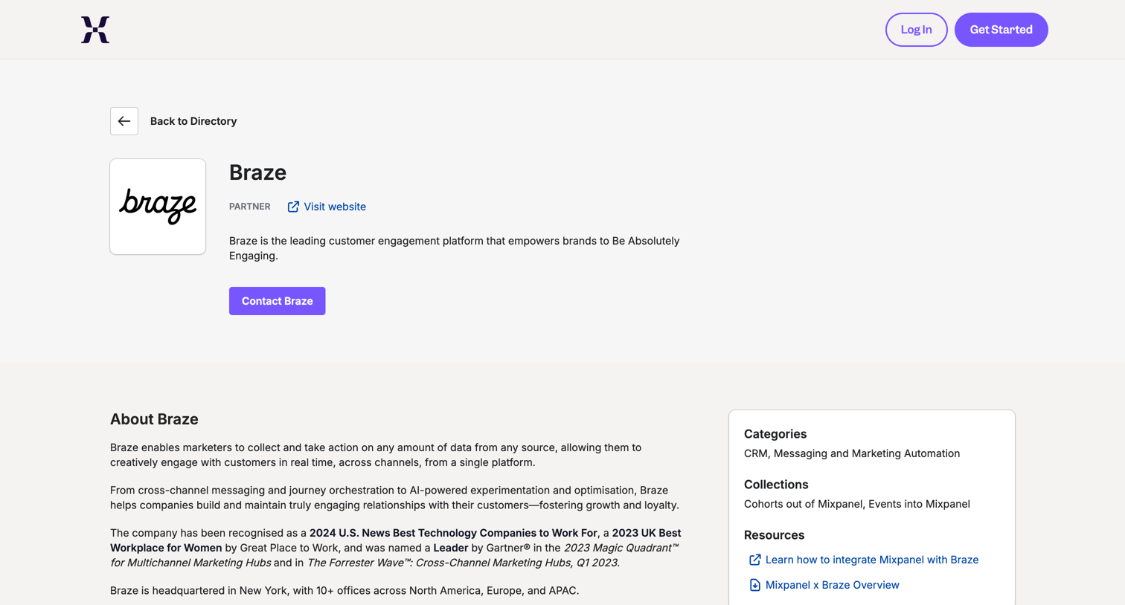
Task: Click the About Braze heading
Action: [154, 419]
